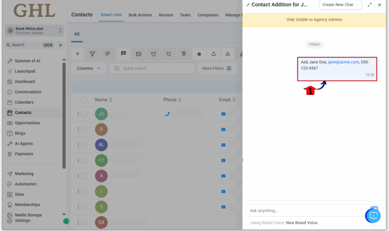
Task: Open the Companies tab
Action: pos(208,15)
